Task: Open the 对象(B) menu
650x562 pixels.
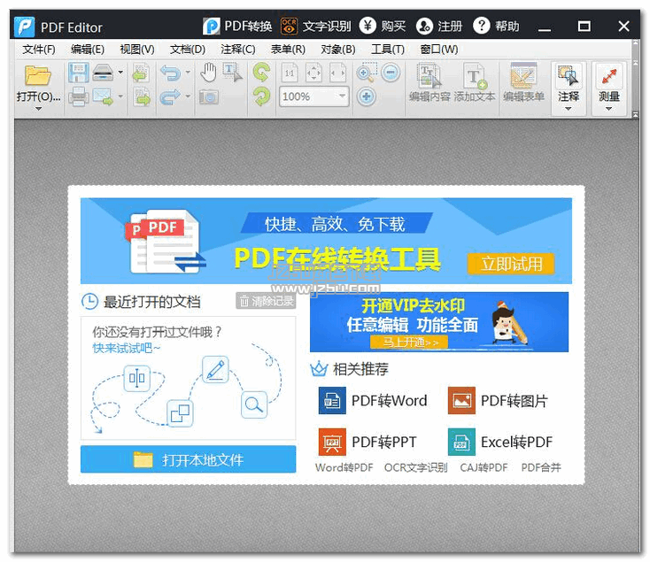Action: (x=338, y=50)
